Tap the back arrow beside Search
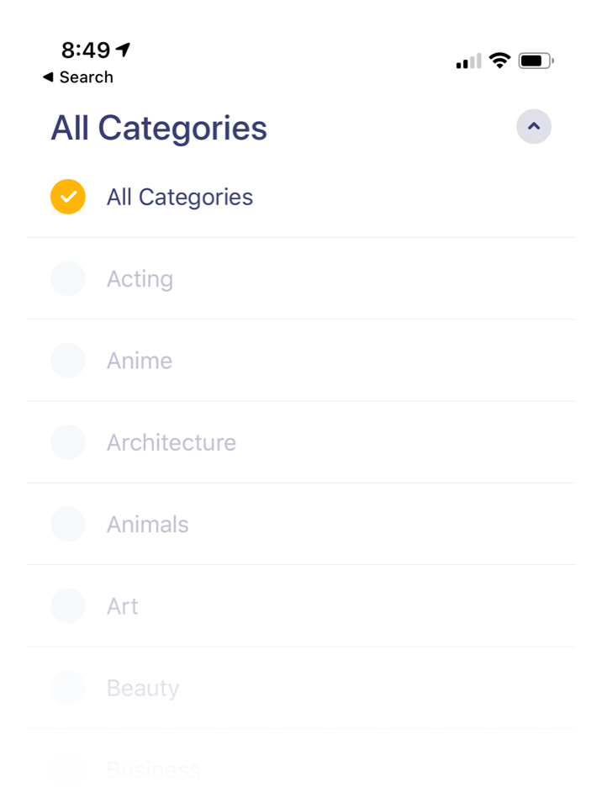 [49, 77]
